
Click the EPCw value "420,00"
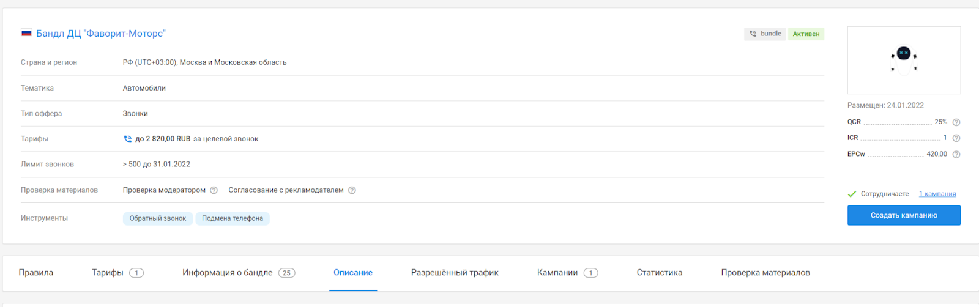click(x=937, y=154)
